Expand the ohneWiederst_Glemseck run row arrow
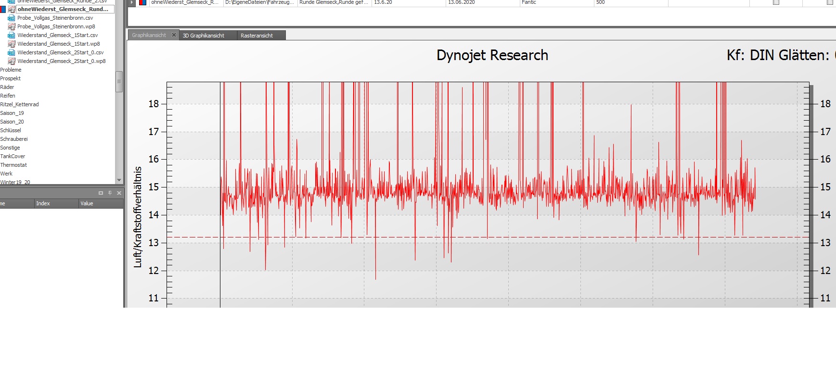 pos(132,2)
